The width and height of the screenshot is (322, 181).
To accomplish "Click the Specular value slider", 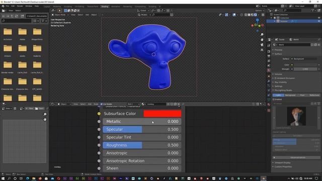I will (142, 129).
